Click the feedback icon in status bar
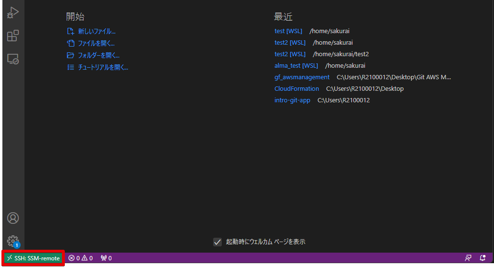 click(468, 258)
